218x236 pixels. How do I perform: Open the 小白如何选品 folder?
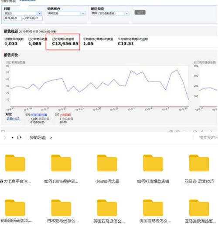(x=107, y=163)
